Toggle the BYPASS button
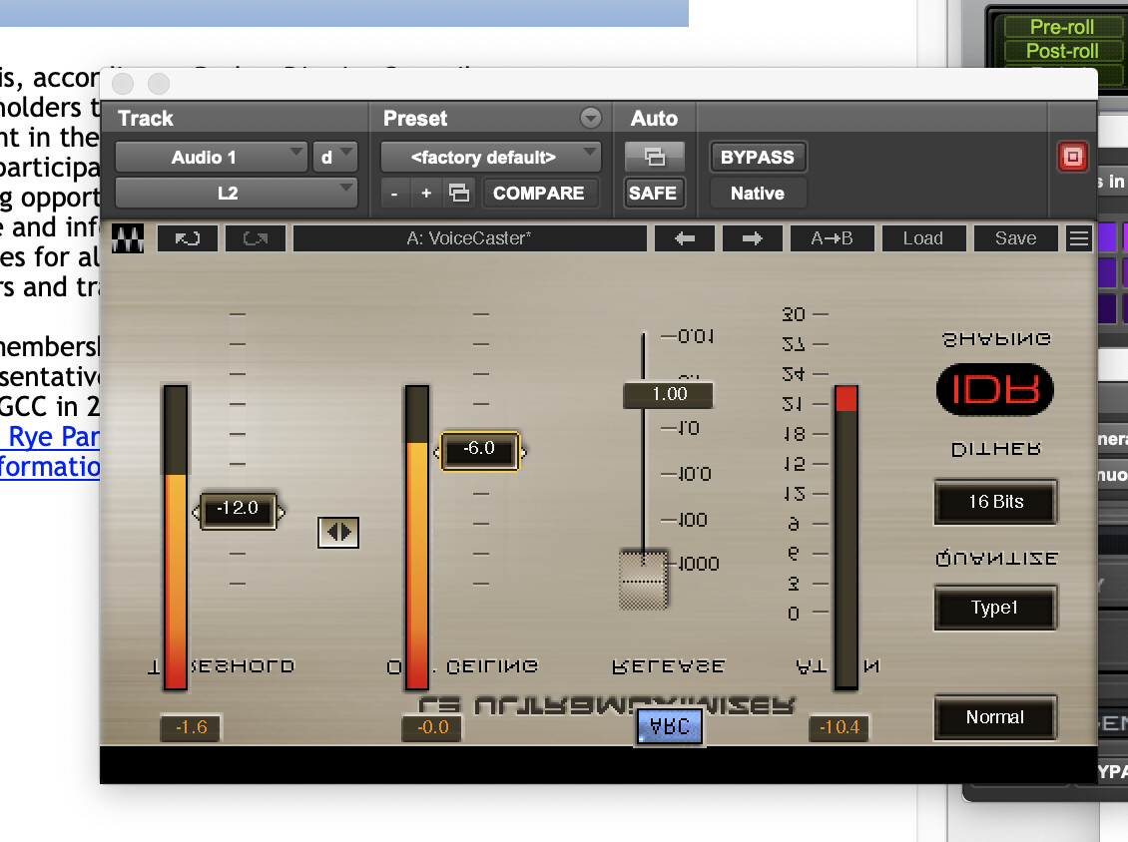Viewport: 1128px width, 842px height. (758, 157)
